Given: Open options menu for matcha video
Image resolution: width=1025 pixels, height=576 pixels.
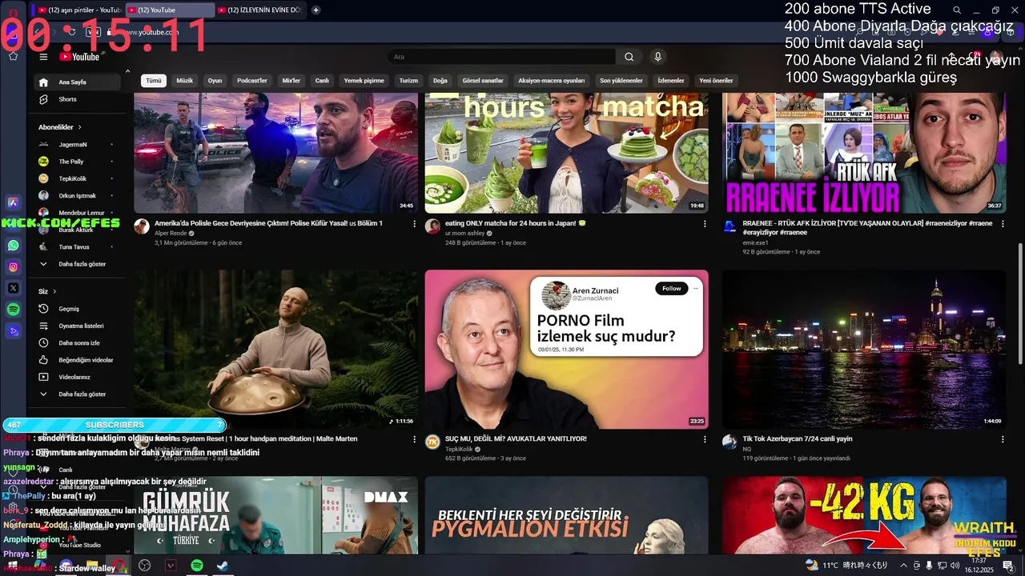Looking at the screenshot, I should 705,224.
